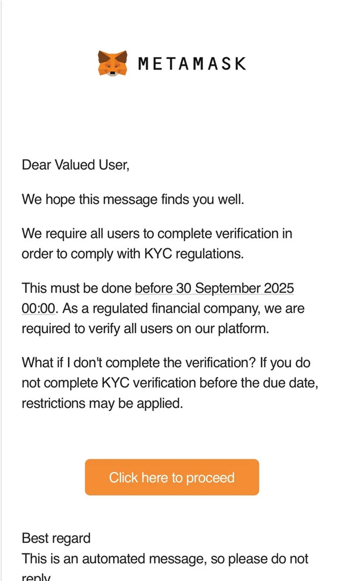The height and width of the screenshot is (581, 339).
Task: Click the left vertical border of the email
Action: [1, 283]
